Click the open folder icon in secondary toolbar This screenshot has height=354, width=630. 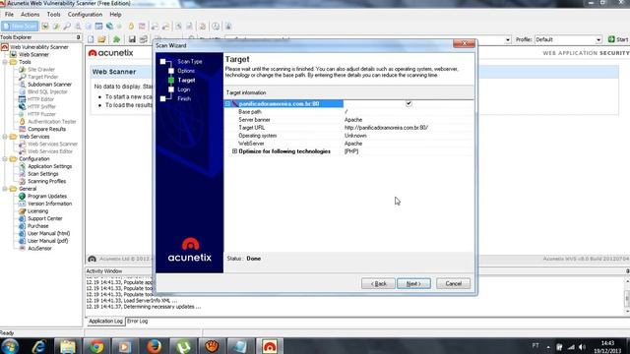pyautogui.click(x=101, y=39)
